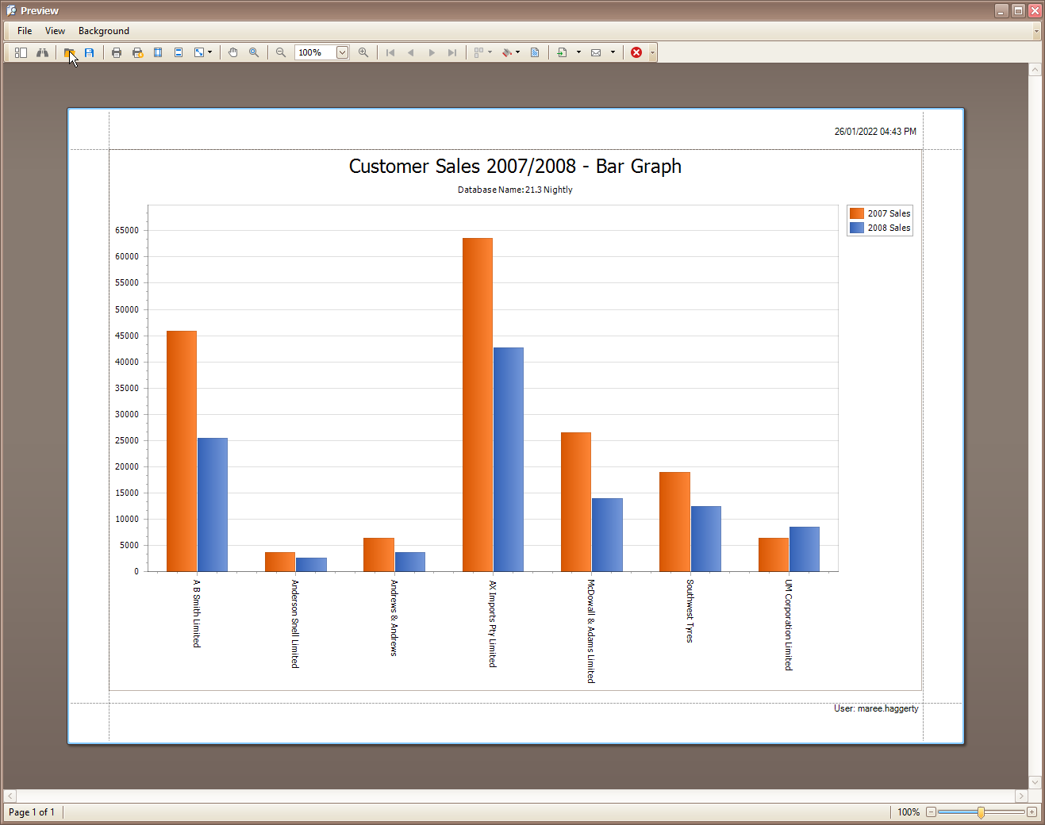1045x825 pixels.
Task: Click the zoom slider minus button
Action: click(x=932, y=812)
